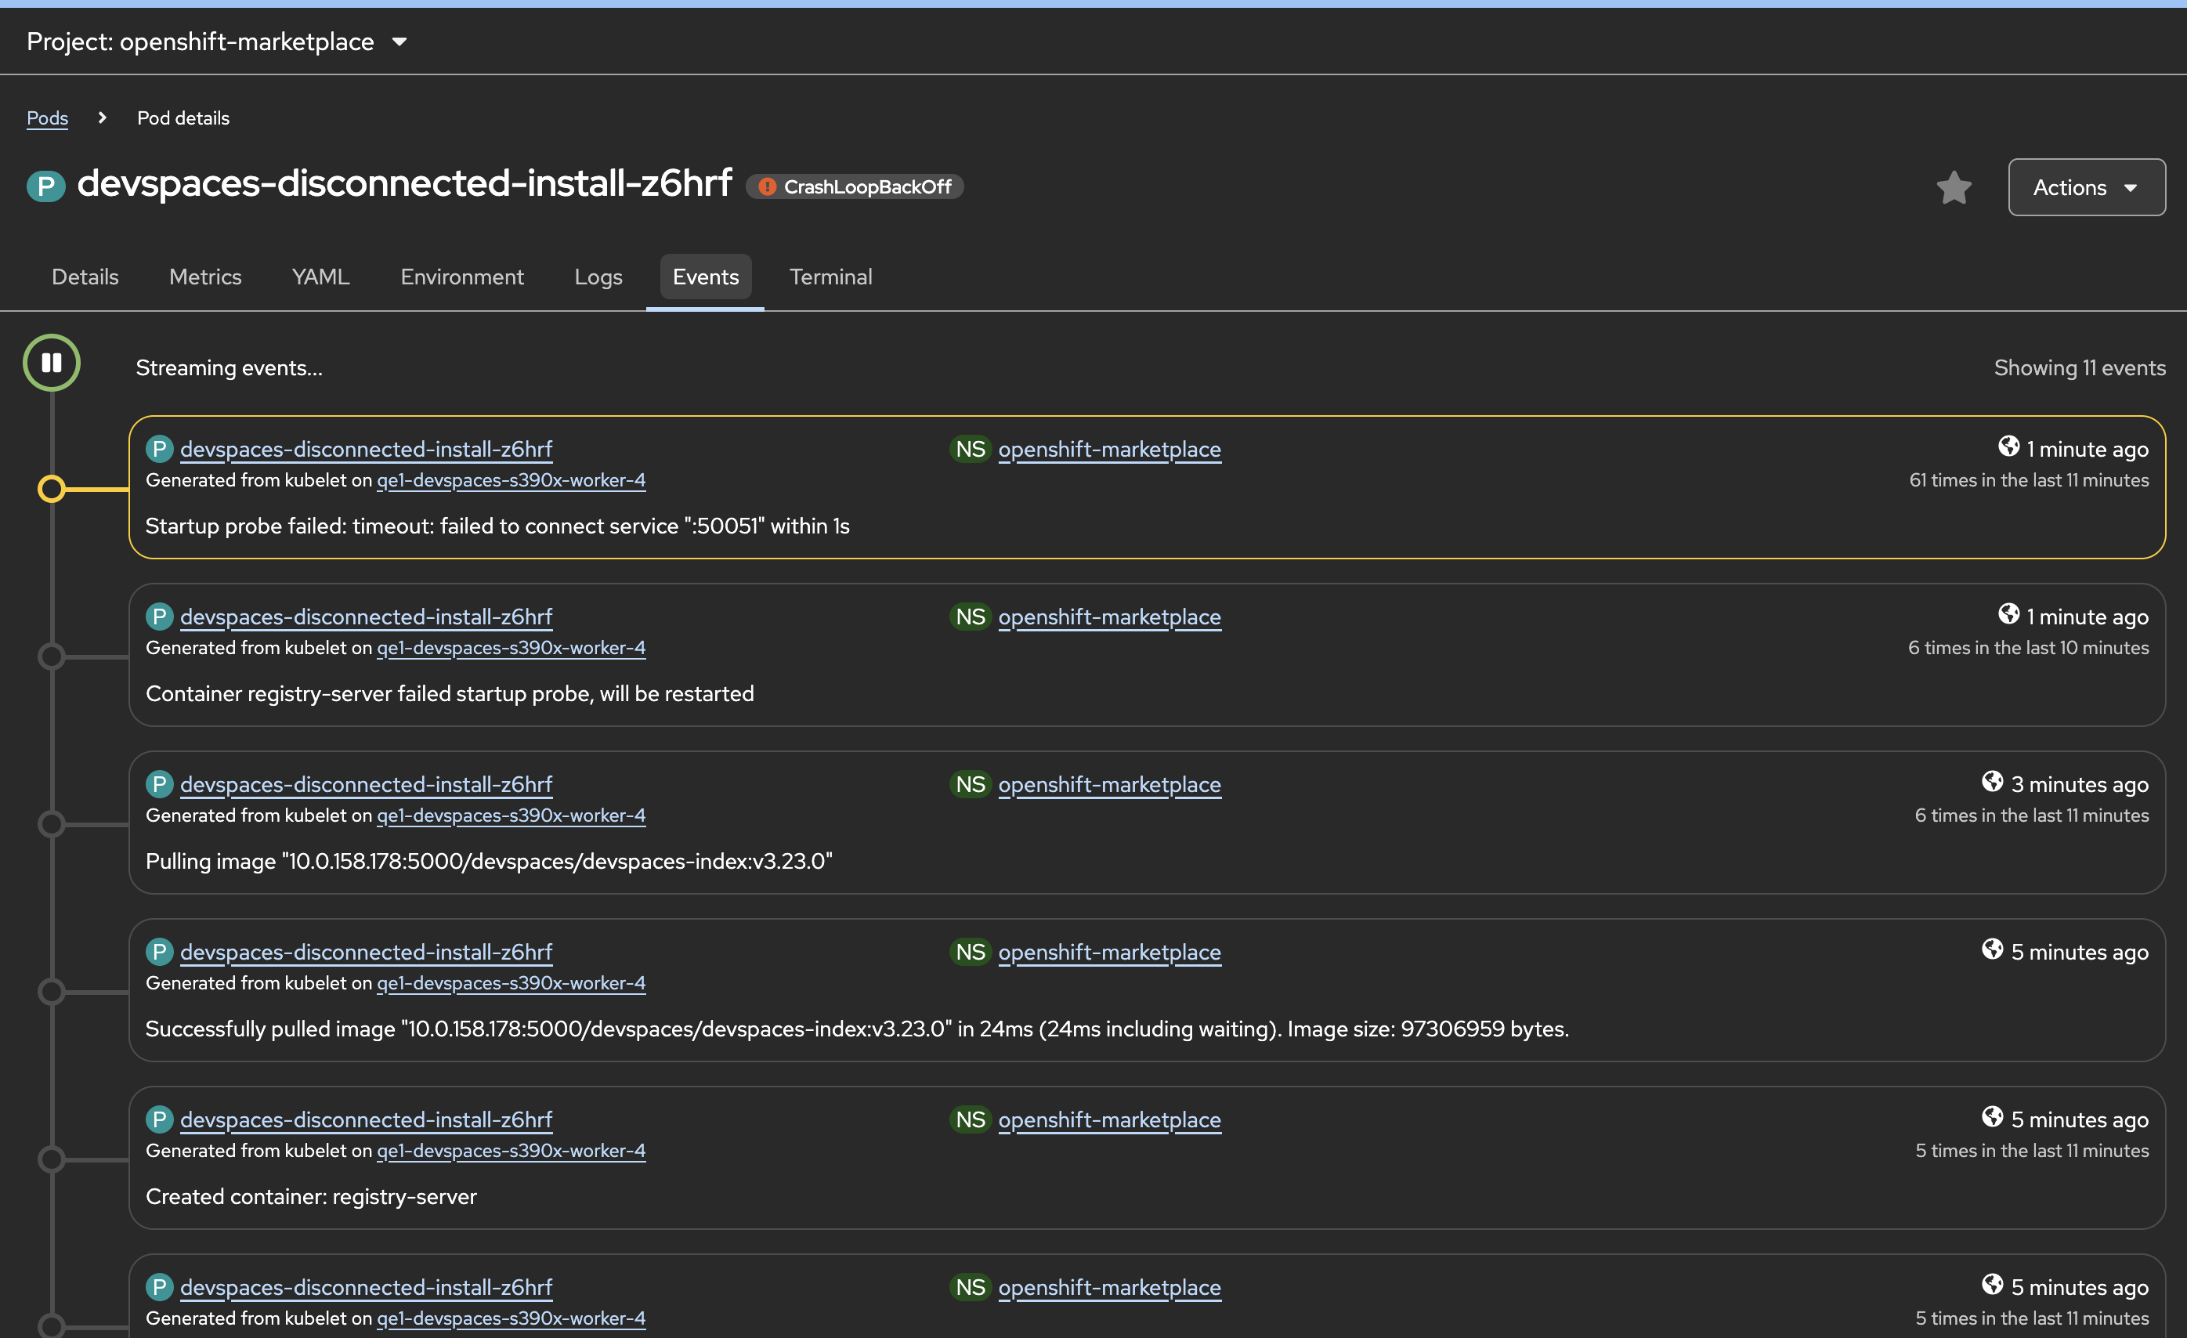Click the pod P icon beside title

[46, 186]
